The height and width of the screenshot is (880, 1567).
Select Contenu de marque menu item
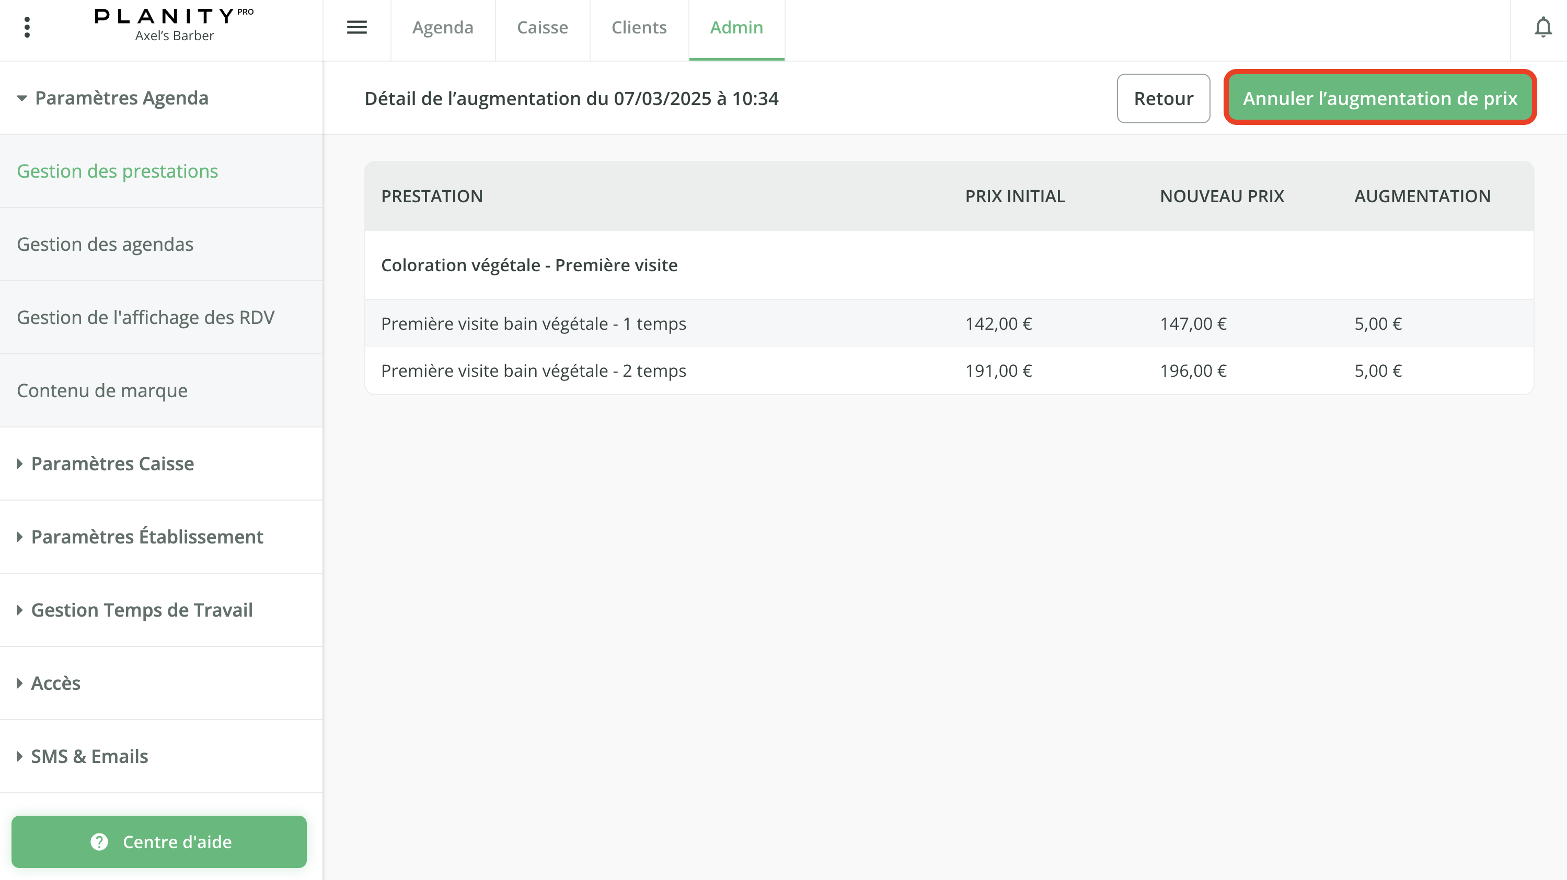[101, 390]
